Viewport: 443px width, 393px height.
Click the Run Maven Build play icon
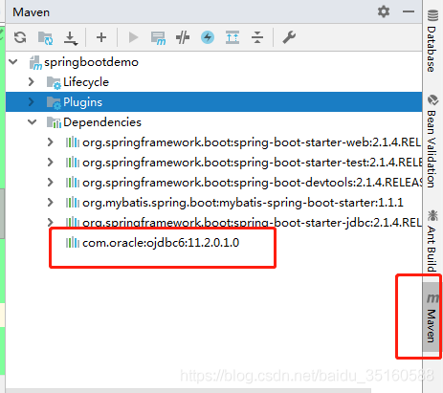tap(133, 37)
